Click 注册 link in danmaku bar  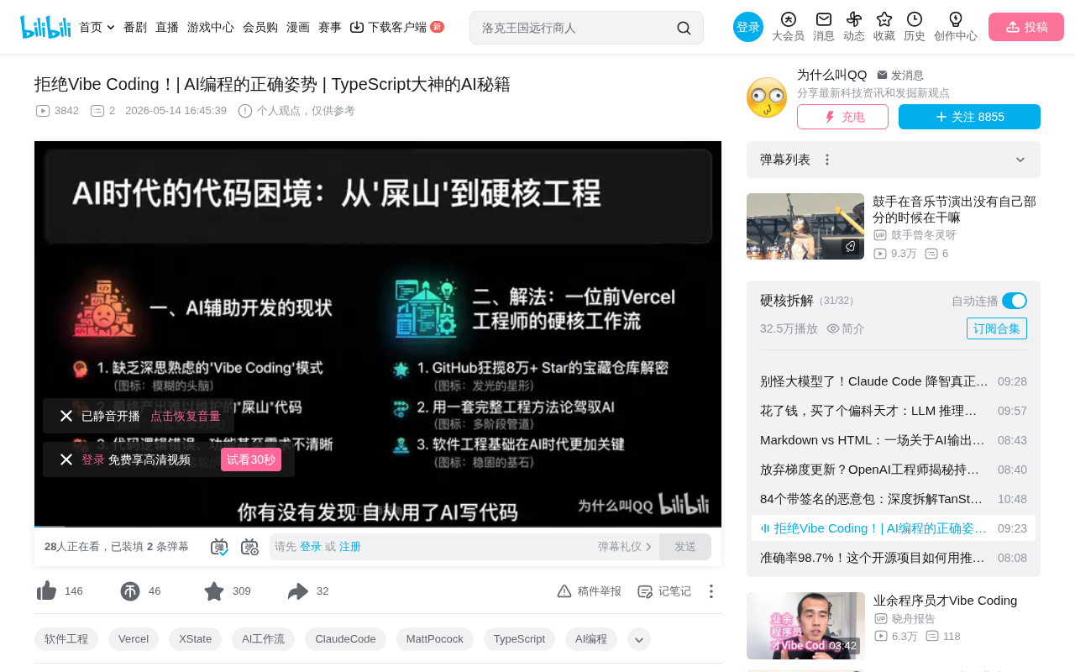coord(350,547)
